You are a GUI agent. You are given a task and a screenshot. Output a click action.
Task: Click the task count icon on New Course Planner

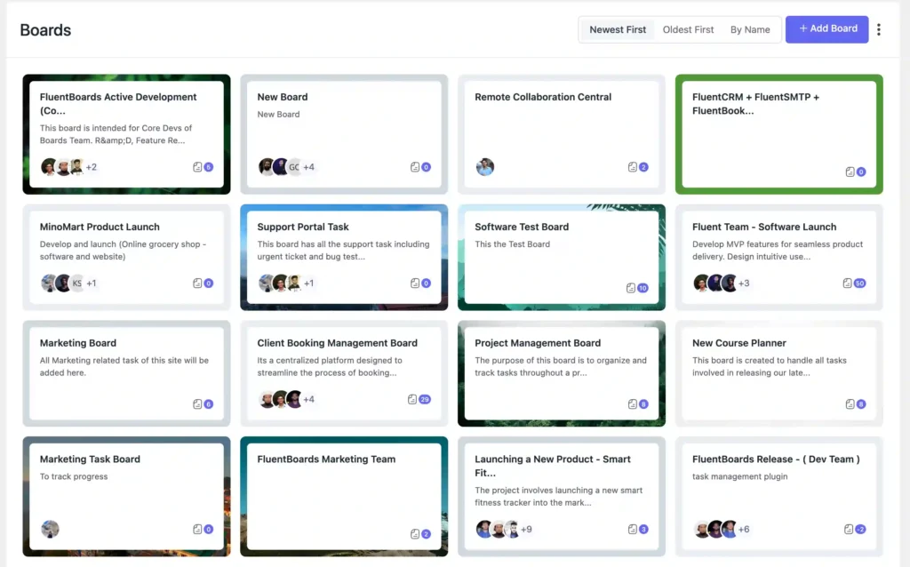point(851,403)
